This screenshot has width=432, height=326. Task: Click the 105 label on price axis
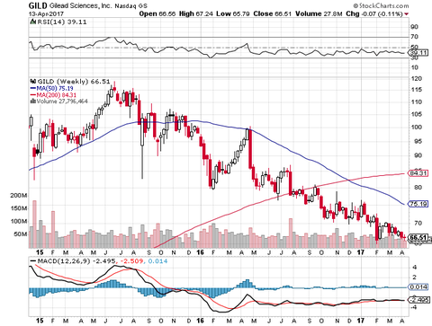click(x=417, y=114)
